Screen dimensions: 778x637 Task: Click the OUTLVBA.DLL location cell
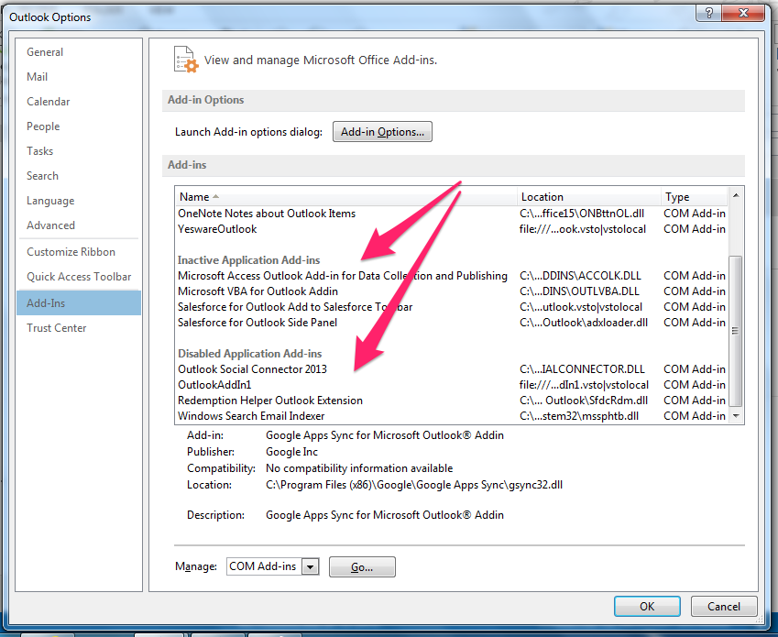coord(579,291)
